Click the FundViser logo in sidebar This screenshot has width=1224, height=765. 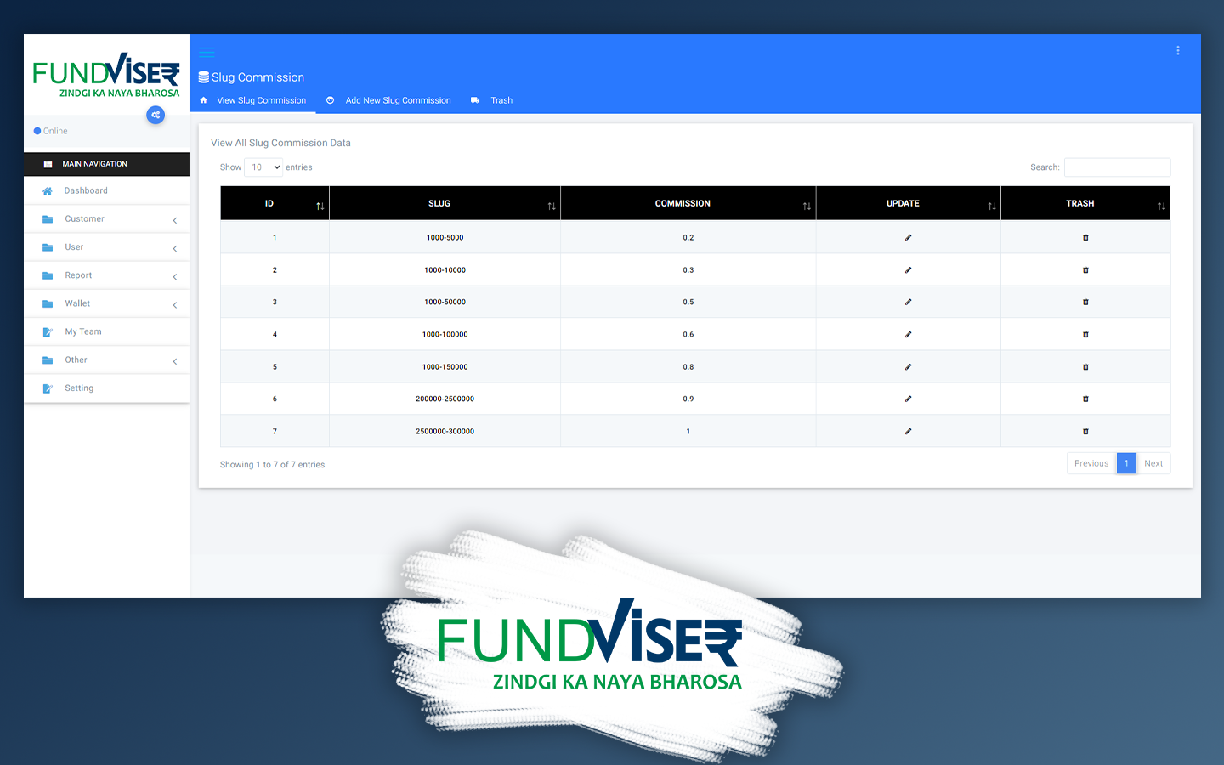coord(106,76)
